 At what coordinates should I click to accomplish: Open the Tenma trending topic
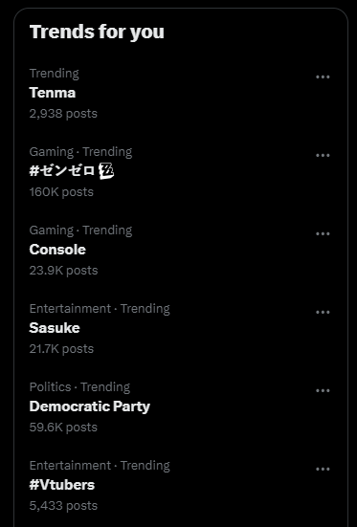point(53,93)
